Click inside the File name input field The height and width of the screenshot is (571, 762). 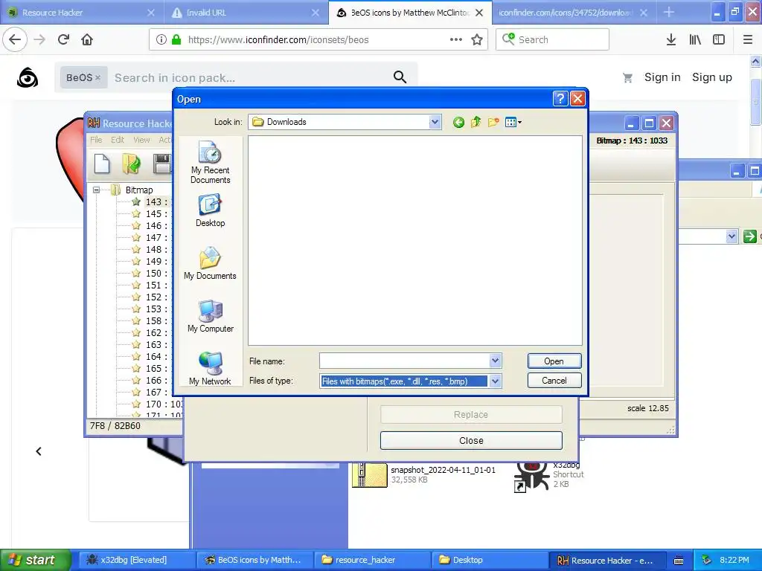tap(404, 361)
